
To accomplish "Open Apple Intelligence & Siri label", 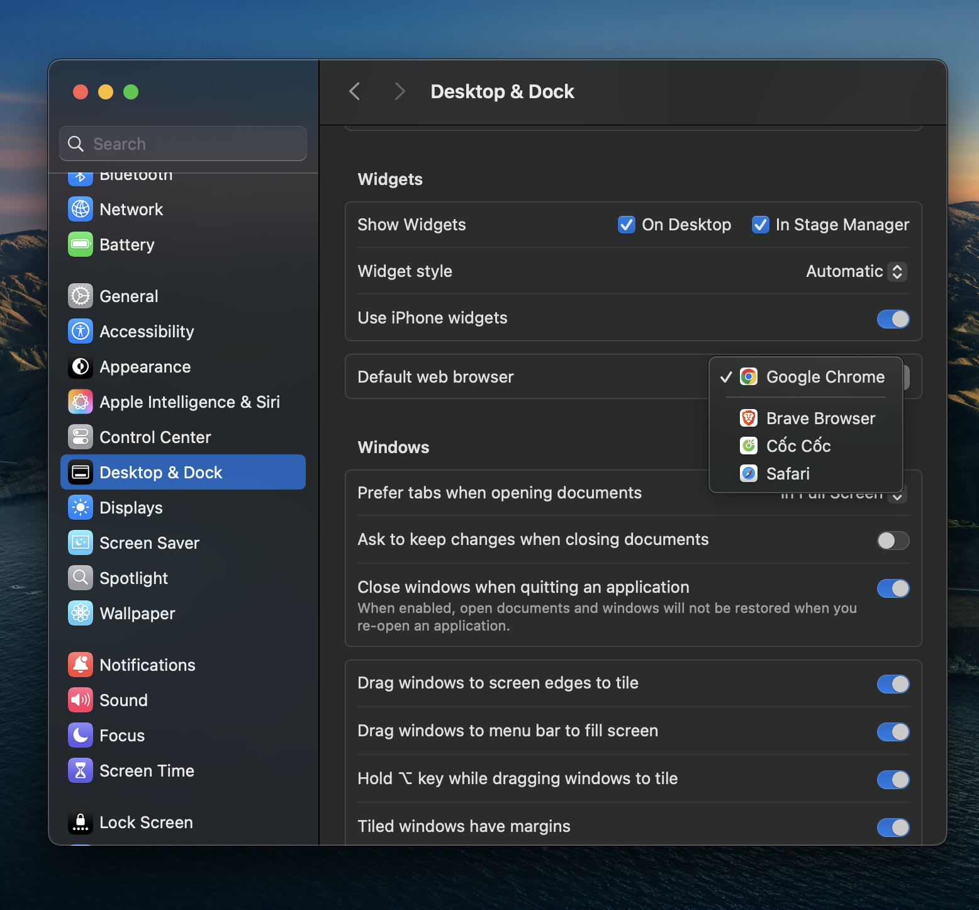I will point(189,402).
